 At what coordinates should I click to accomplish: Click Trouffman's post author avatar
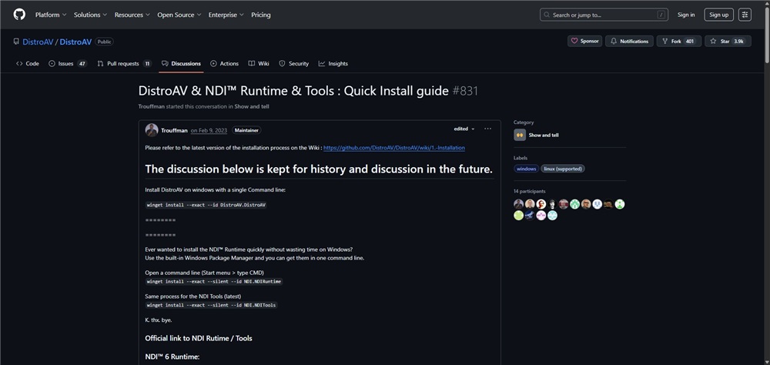click(x=152, y=129)
